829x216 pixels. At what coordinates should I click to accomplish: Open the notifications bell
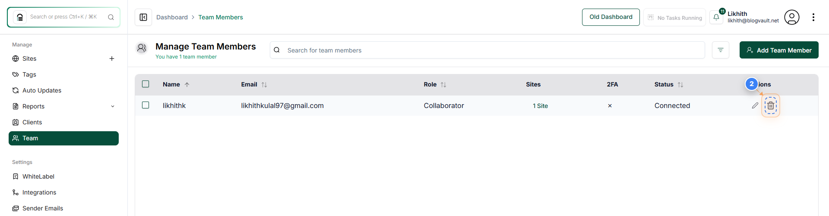coord(716,17)
